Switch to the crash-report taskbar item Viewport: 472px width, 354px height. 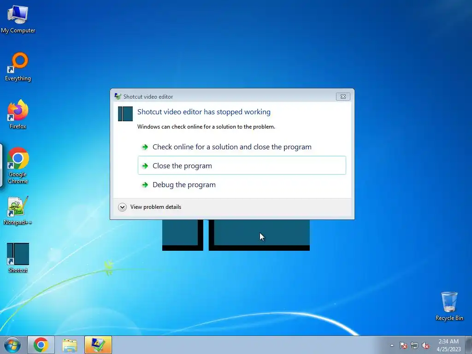pos(98,345)
